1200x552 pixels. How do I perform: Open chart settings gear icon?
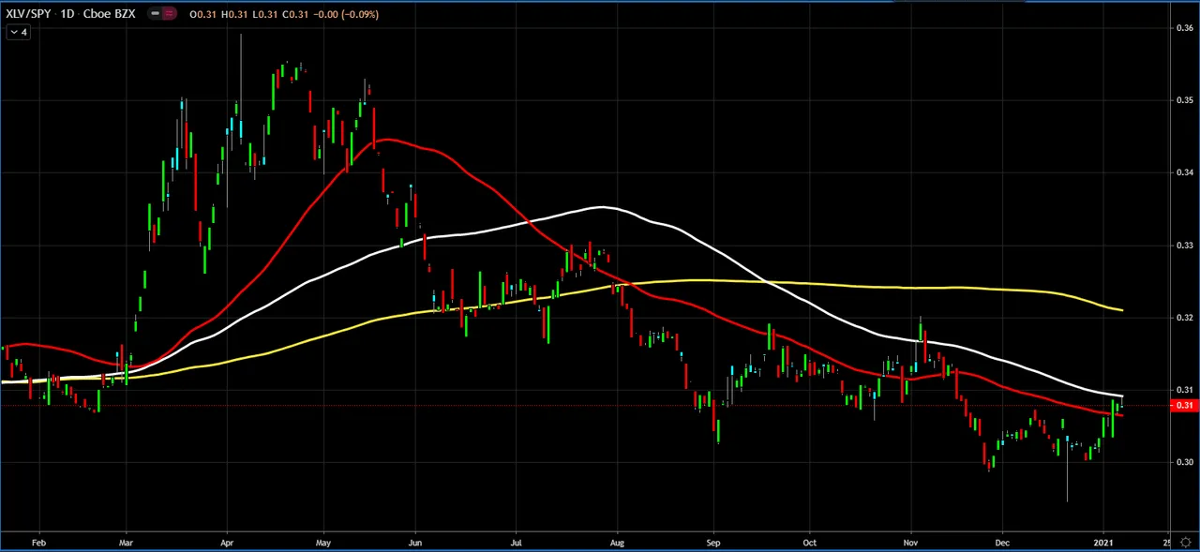[1186, 542]
